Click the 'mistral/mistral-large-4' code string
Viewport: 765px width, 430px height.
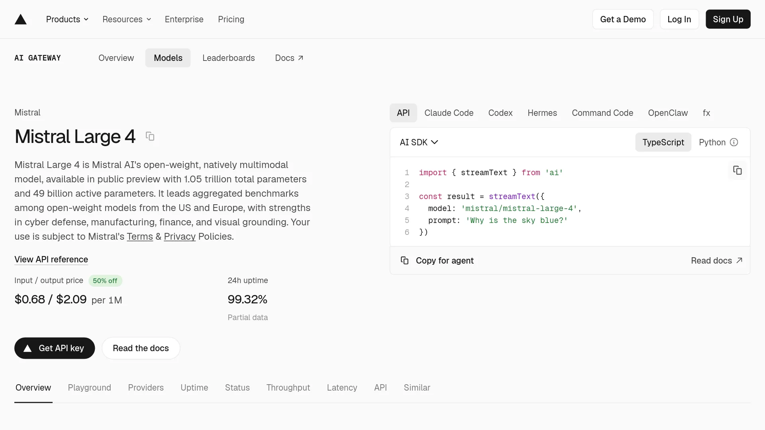(519, 208)
